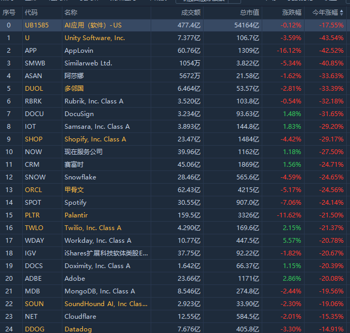Sort by the 总市值 column header

pyautogui.click(x=250, y=13)
